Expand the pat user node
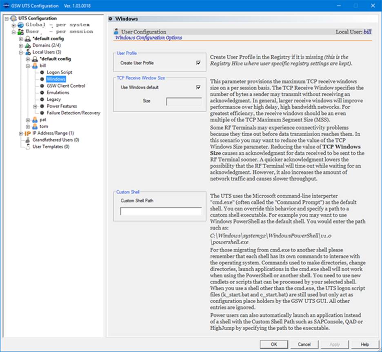The width and height of the screenshot is (382, 352). tap(28, 120)
